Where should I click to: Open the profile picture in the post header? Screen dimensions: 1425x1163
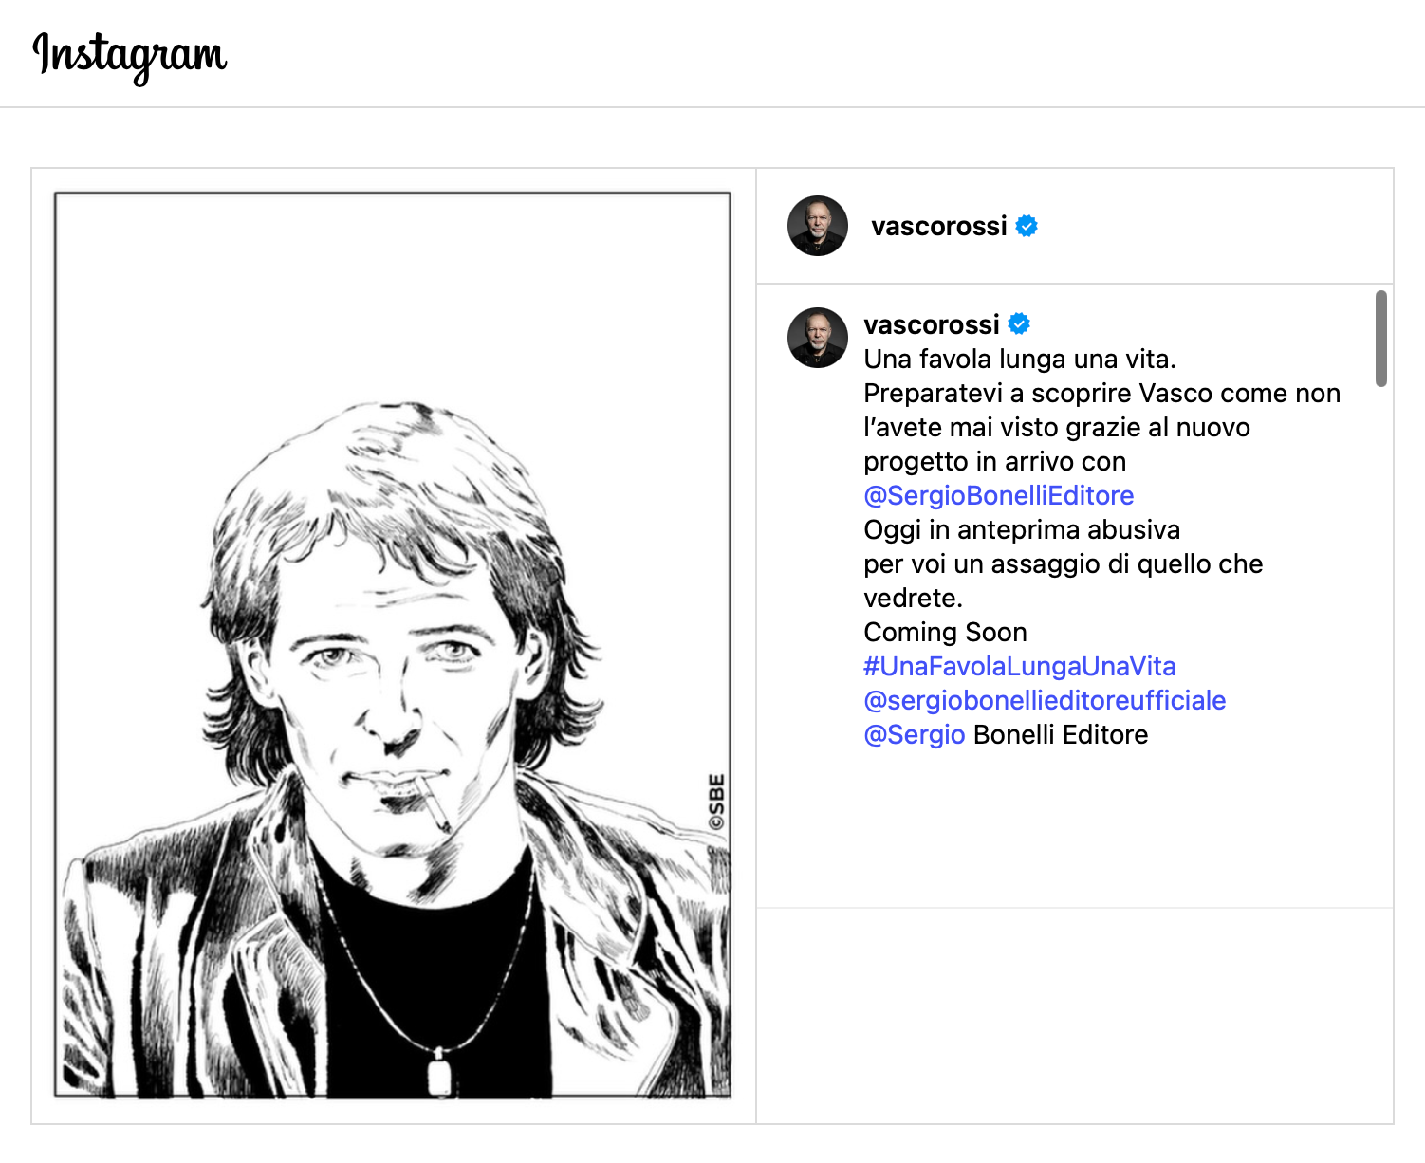(x=817, y=226)
